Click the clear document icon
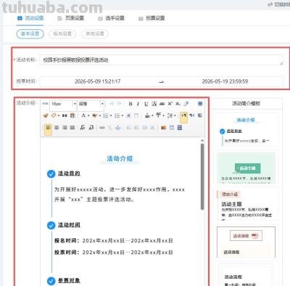 click(136, 115)
